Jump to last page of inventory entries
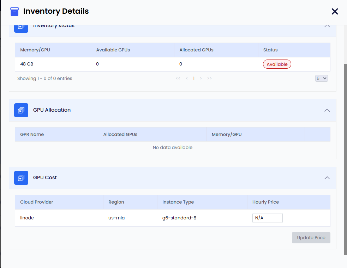Screen dimensions: 347x268 [x=209, y=79]
